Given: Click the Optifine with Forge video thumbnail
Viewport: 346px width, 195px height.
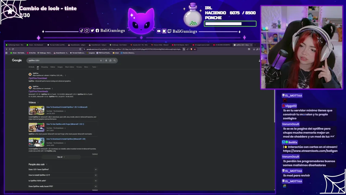Looking at the screenshot, I should point(36,127).
